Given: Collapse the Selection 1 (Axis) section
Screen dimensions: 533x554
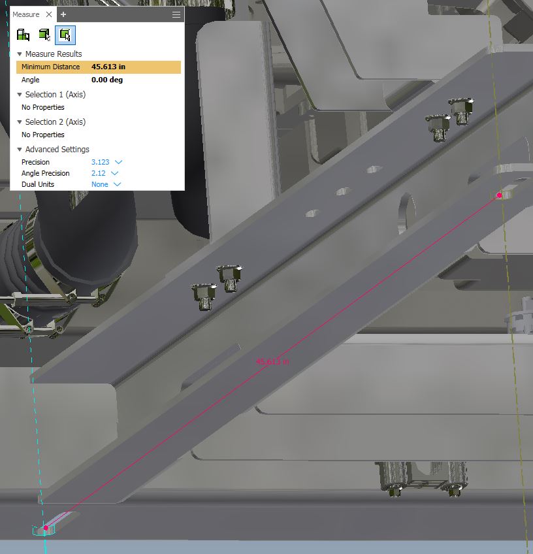Looking at the screenshot, I should 20,94.
